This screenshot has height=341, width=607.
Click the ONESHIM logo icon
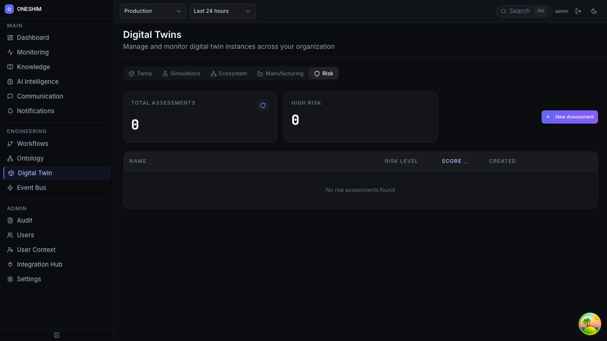(9, 9)
